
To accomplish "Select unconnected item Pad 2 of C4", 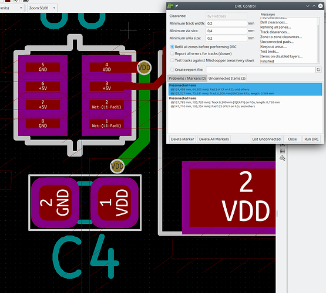I will 210,90.
